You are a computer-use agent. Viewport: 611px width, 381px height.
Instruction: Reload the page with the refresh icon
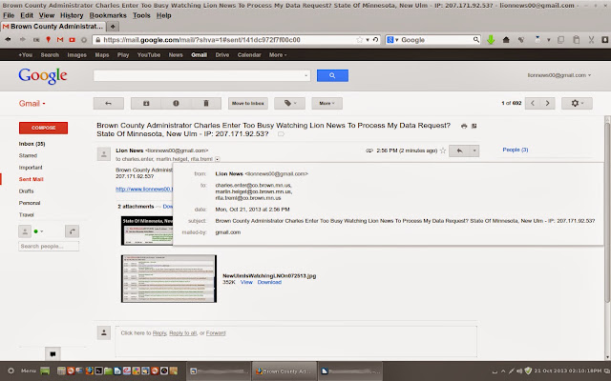[x=375, y=40]
